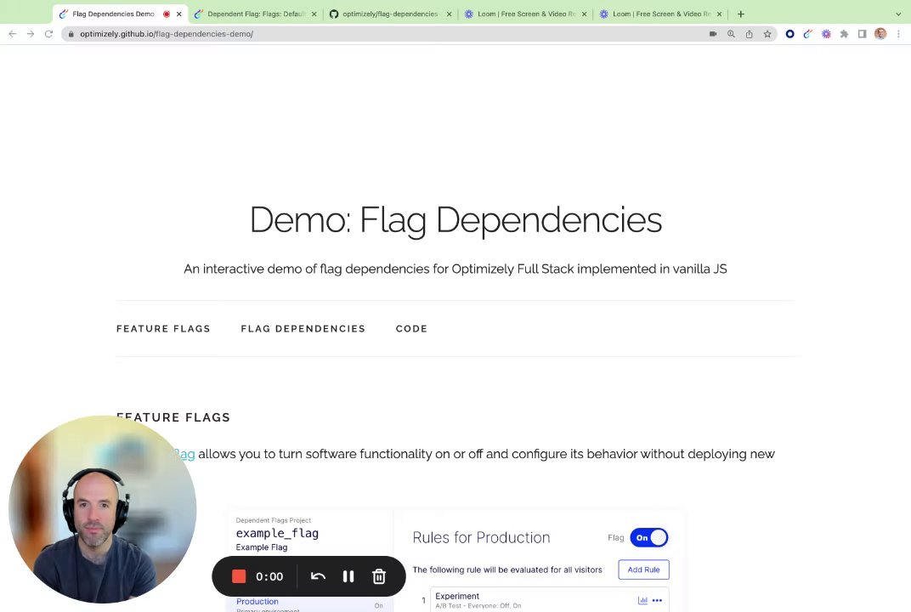Image resolution: width=911 pixels, height=612 pixels.
Task: Click the site lock icon in address bar
Action: (71, 34)
